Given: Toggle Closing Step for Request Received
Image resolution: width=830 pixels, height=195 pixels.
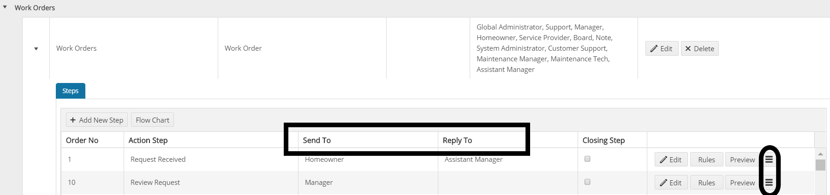Looking at the screenshot, I should 587,159.
